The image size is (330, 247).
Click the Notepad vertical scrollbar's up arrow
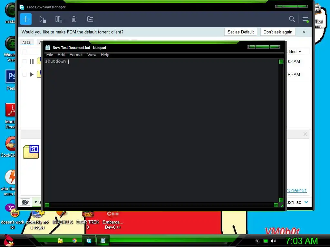(281, 61)
